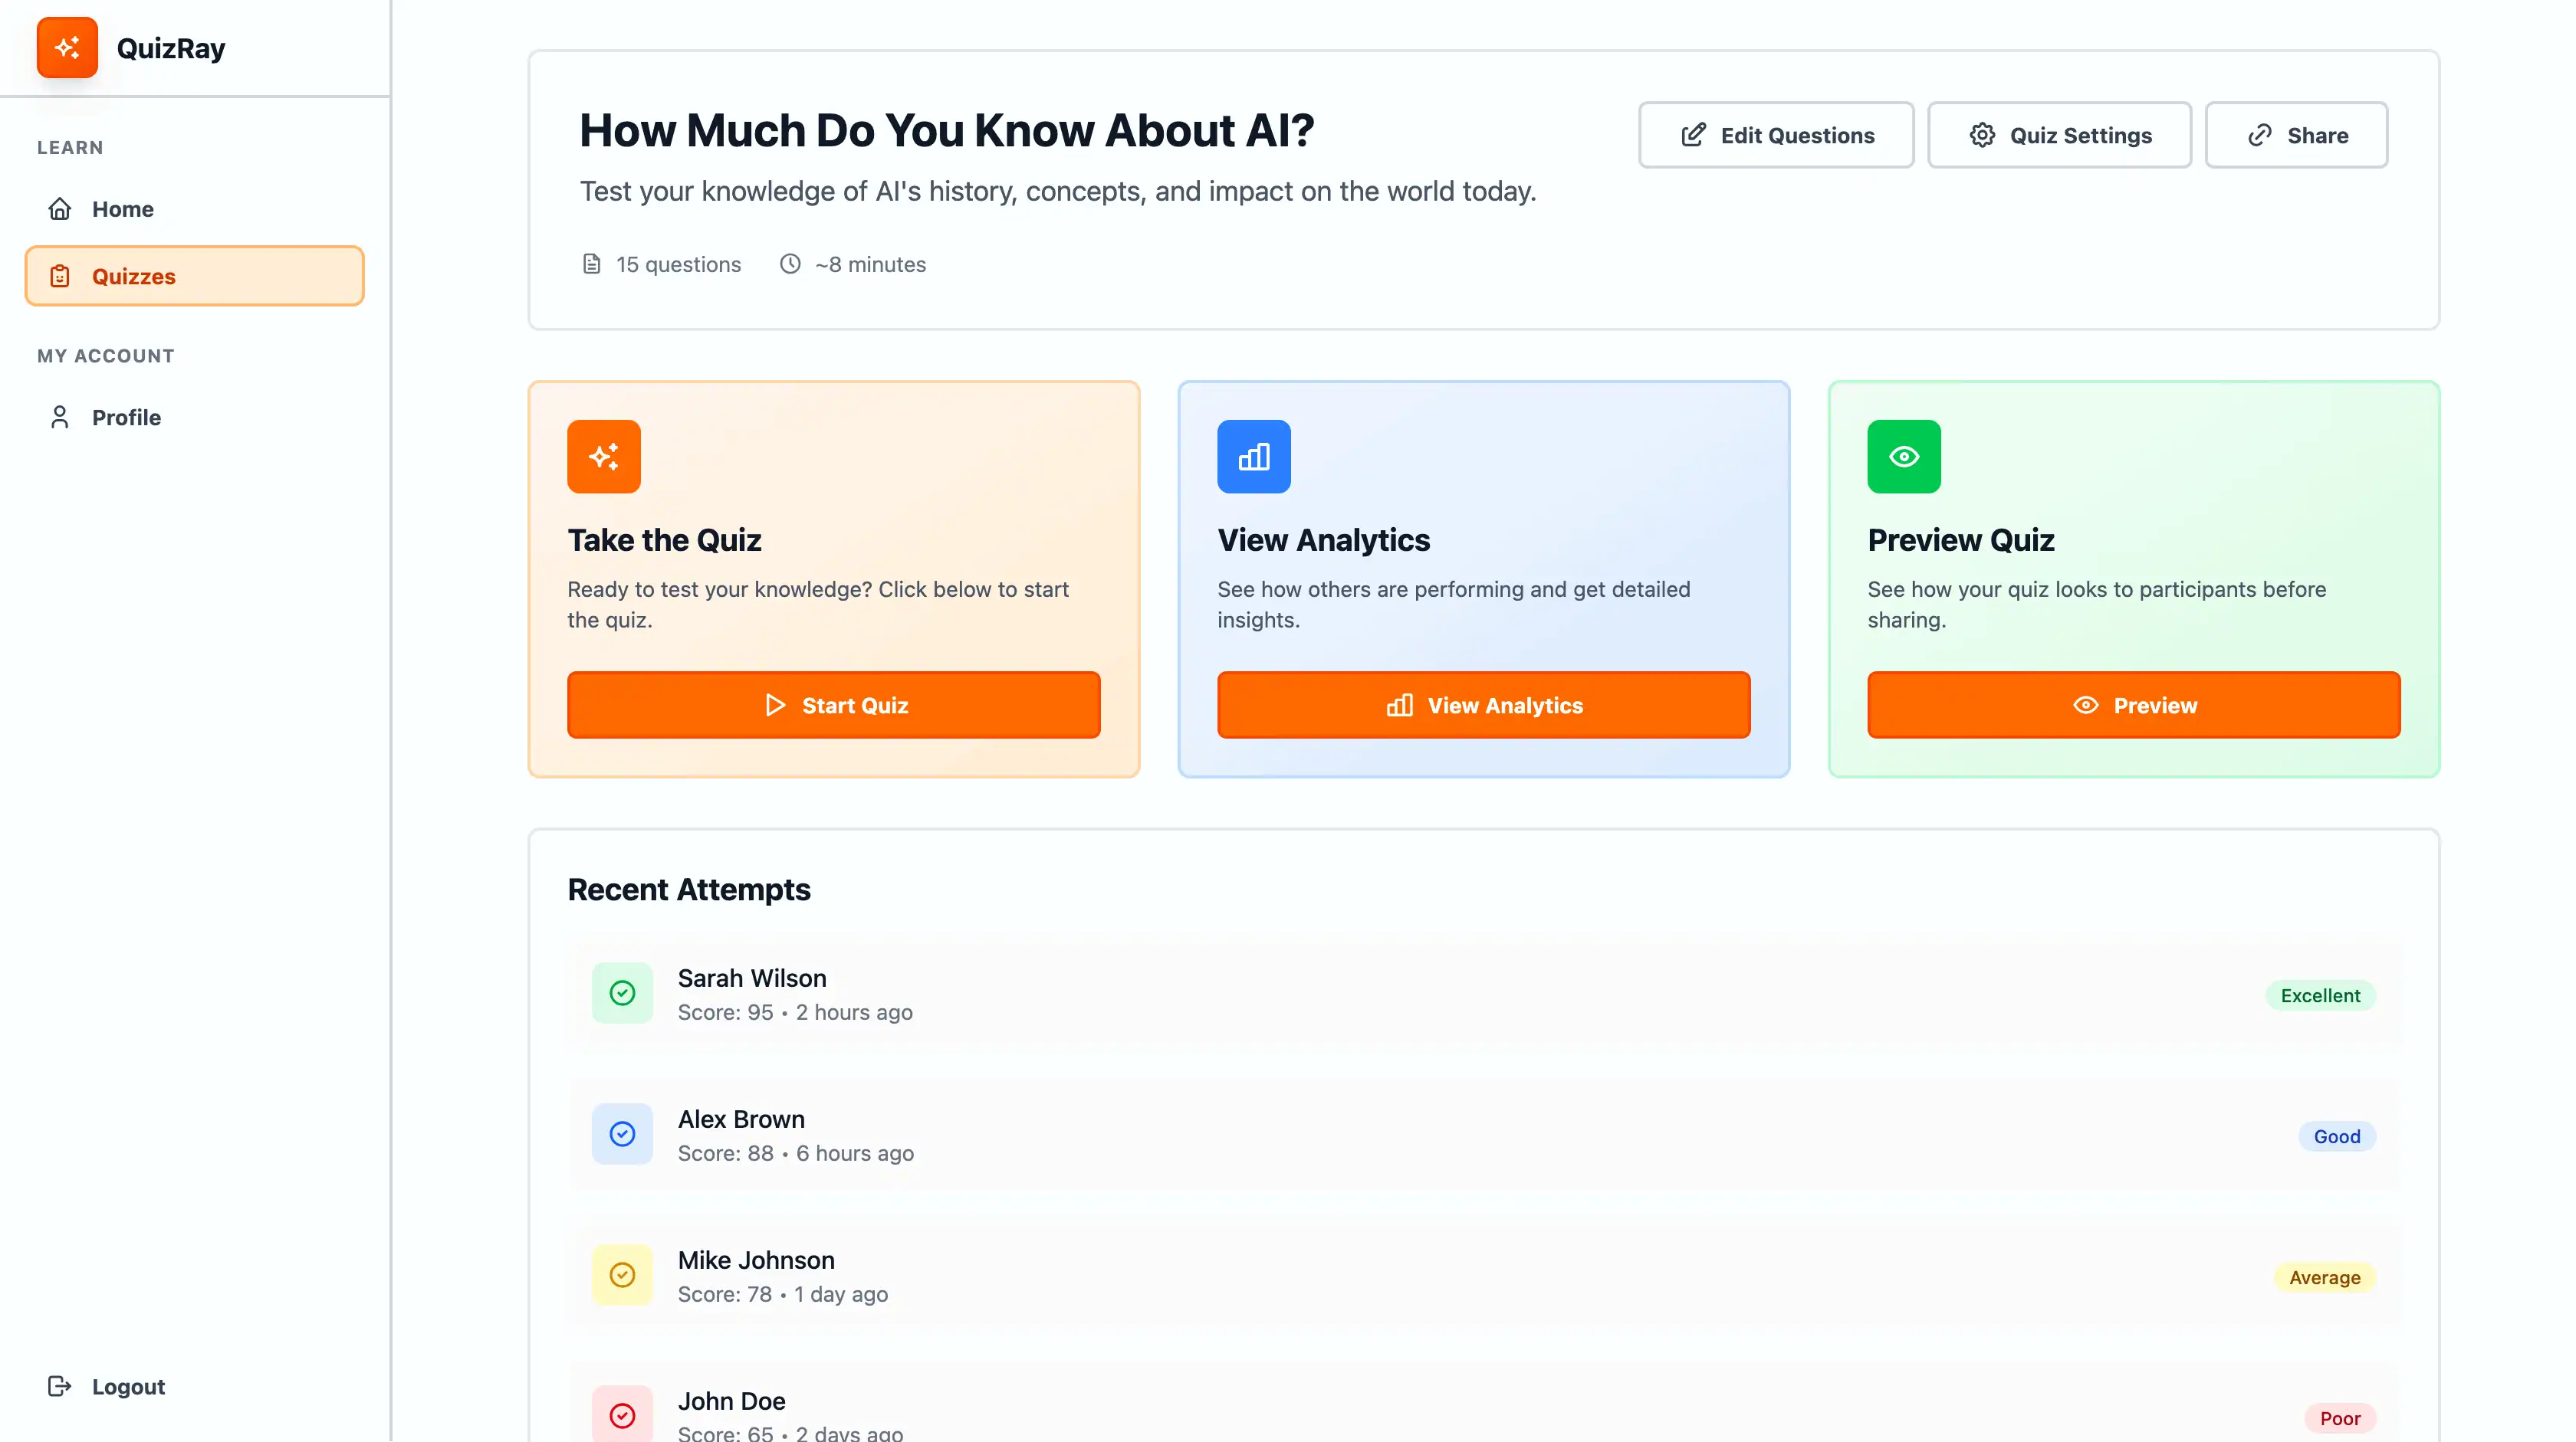Click the Home house icon
The width and height of the screenshot is (2576, 1442).
point(60,209)
